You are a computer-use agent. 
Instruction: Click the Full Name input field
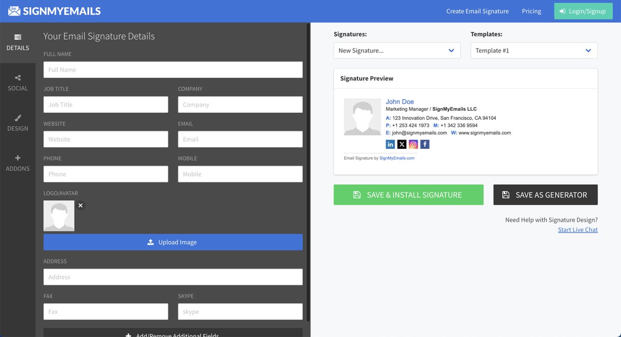tap(173, 70)
